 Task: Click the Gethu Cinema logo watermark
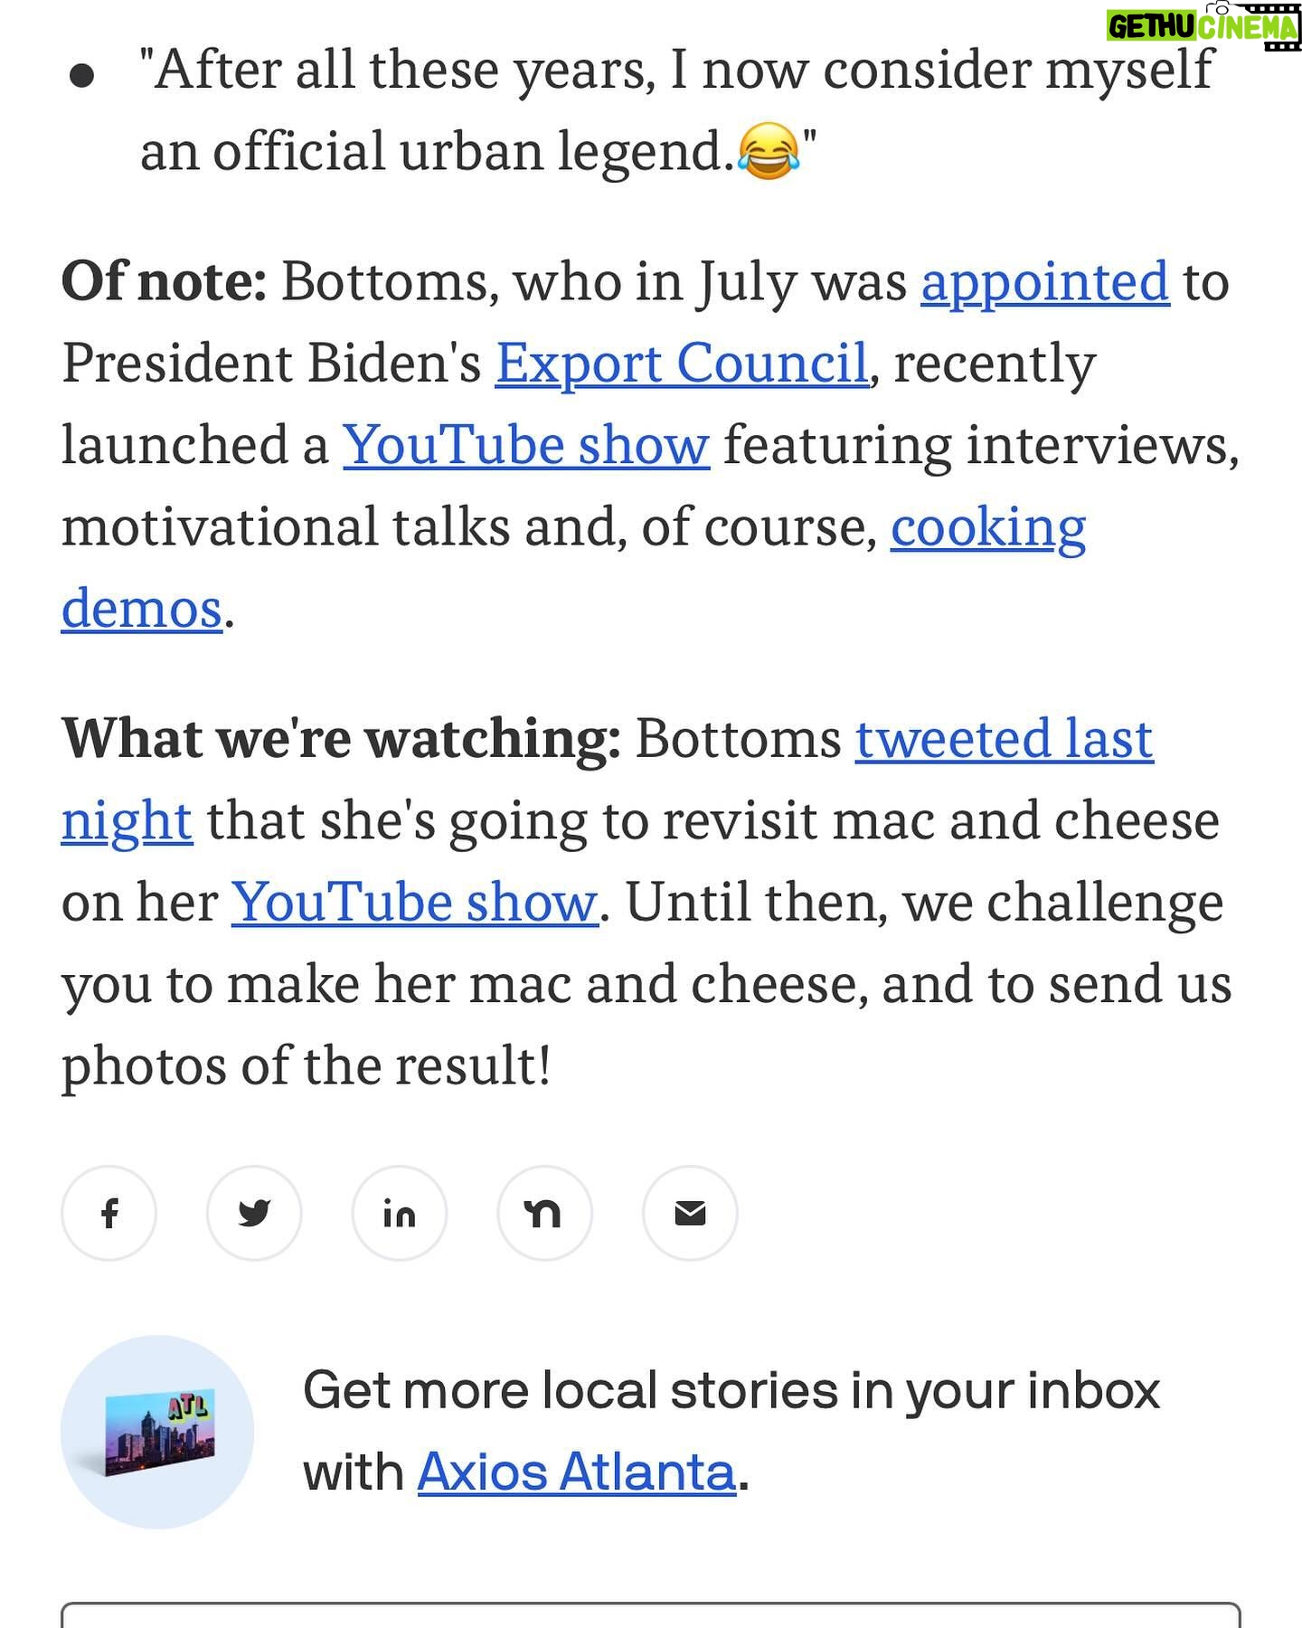click(1203, 26)
